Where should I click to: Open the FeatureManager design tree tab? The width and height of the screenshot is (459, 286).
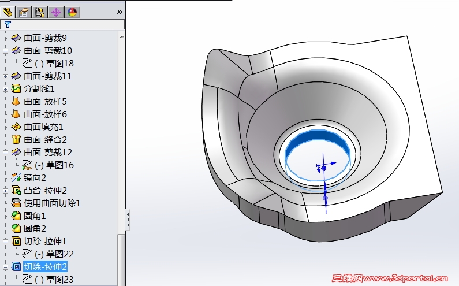point(8,12)
